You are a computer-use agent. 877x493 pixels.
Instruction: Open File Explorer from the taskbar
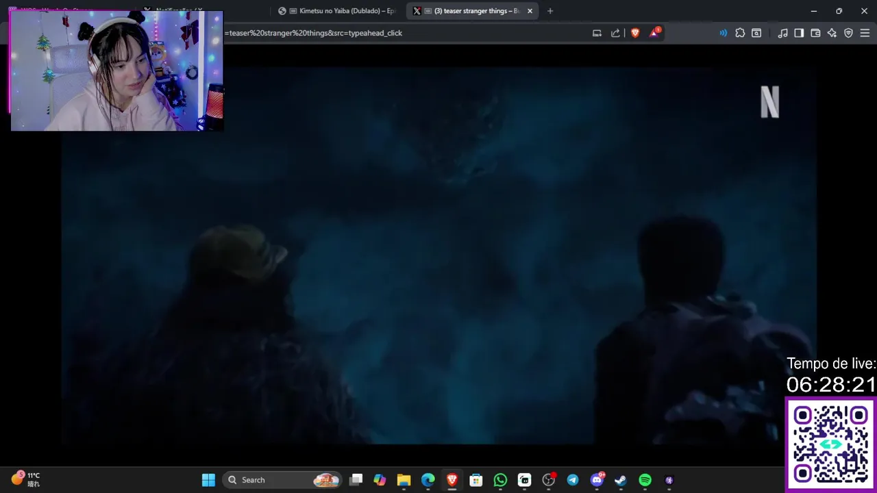pos(404,480)
